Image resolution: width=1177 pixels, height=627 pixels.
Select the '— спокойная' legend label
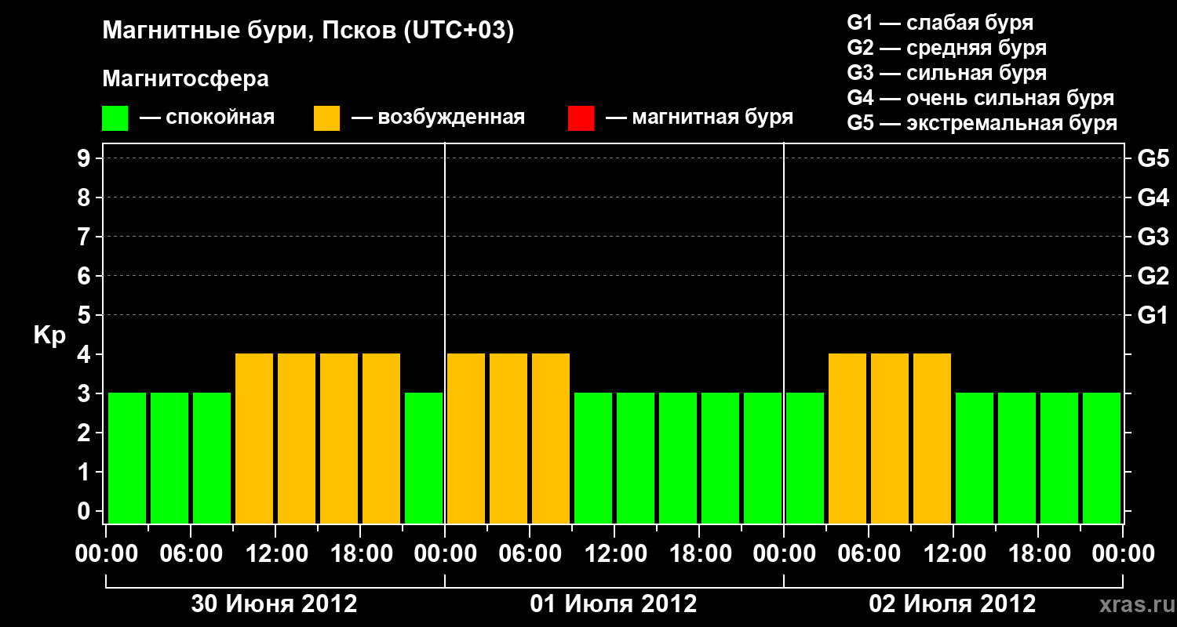207,118
